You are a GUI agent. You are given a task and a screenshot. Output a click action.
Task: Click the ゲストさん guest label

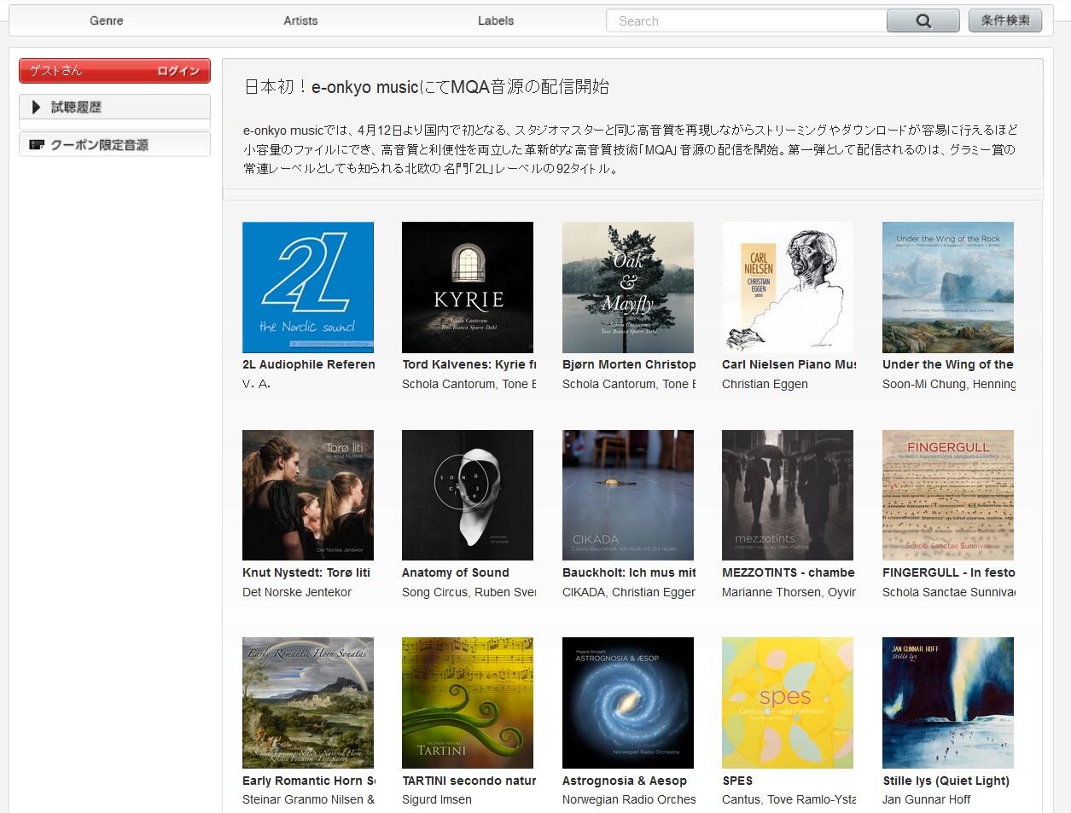point(56,71)
